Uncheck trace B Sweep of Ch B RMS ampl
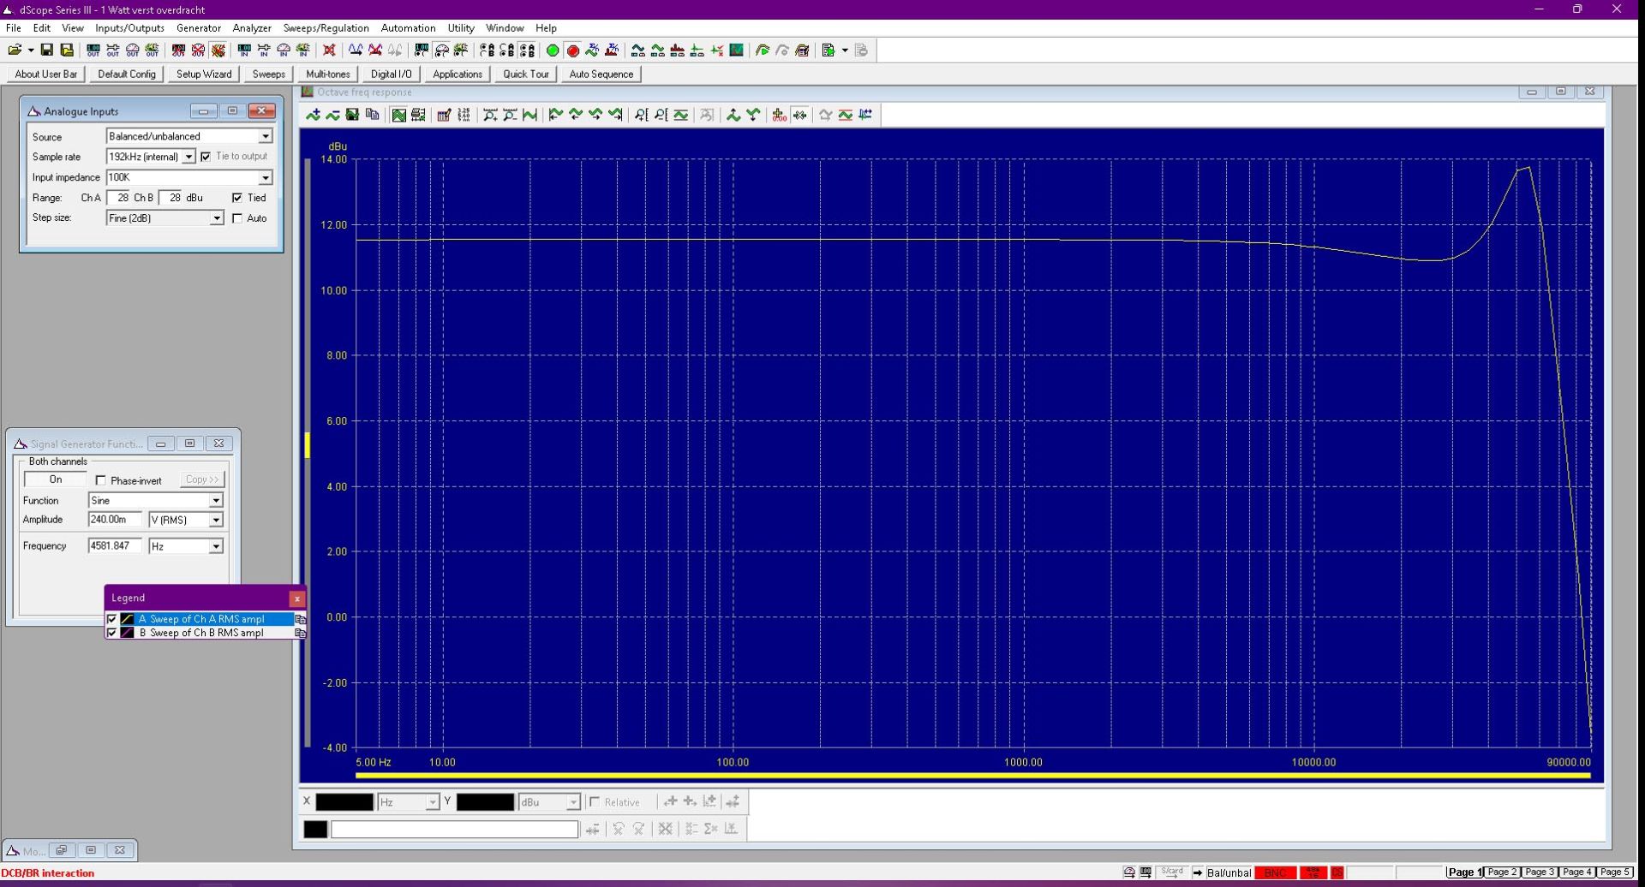Viewport: 1645px width, 887px height. [111, 633]
